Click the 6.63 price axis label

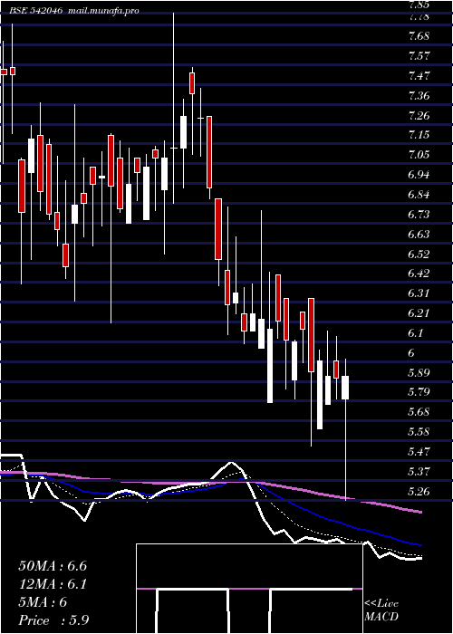pos(419,234)
